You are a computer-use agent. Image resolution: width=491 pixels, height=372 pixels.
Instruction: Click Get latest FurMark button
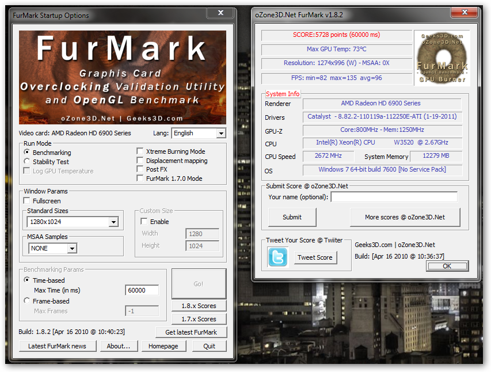(x=191, y=332)
